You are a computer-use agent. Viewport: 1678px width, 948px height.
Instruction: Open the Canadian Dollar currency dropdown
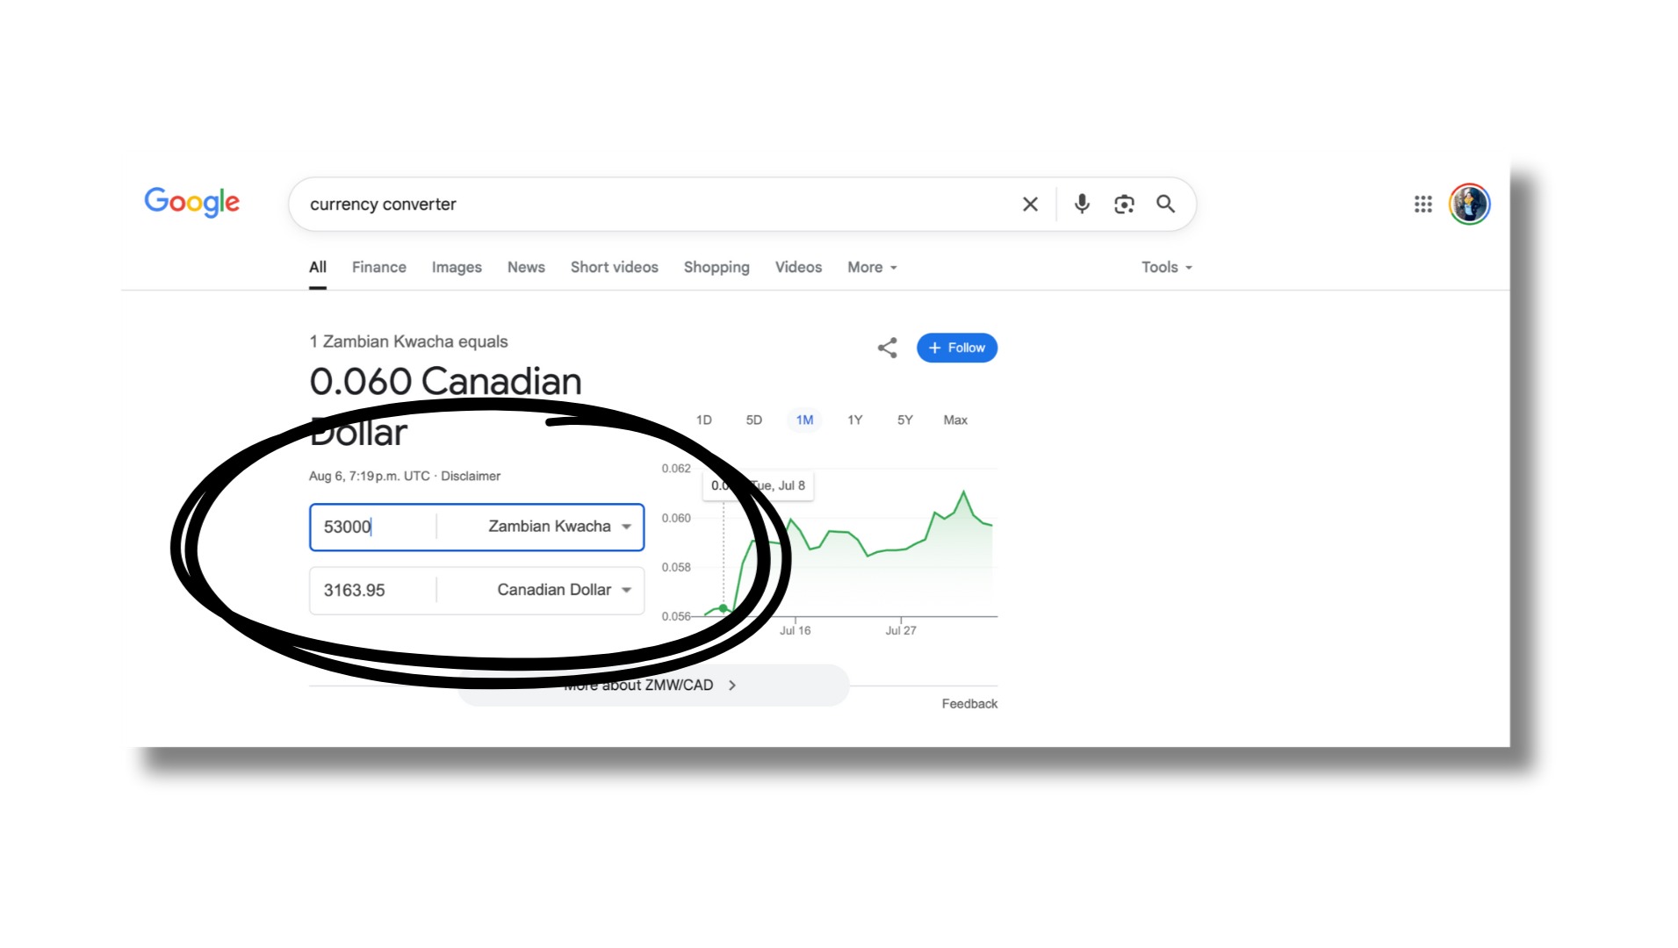pyautogui.click(x=562, y=590)
